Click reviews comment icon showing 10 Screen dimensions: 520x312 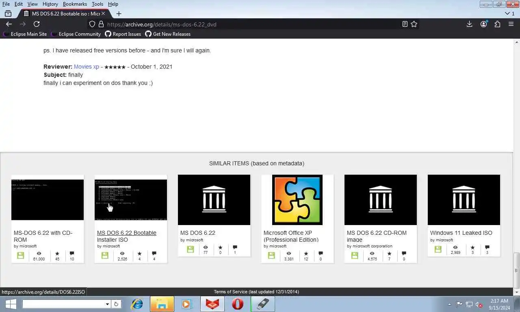point(72,253)
